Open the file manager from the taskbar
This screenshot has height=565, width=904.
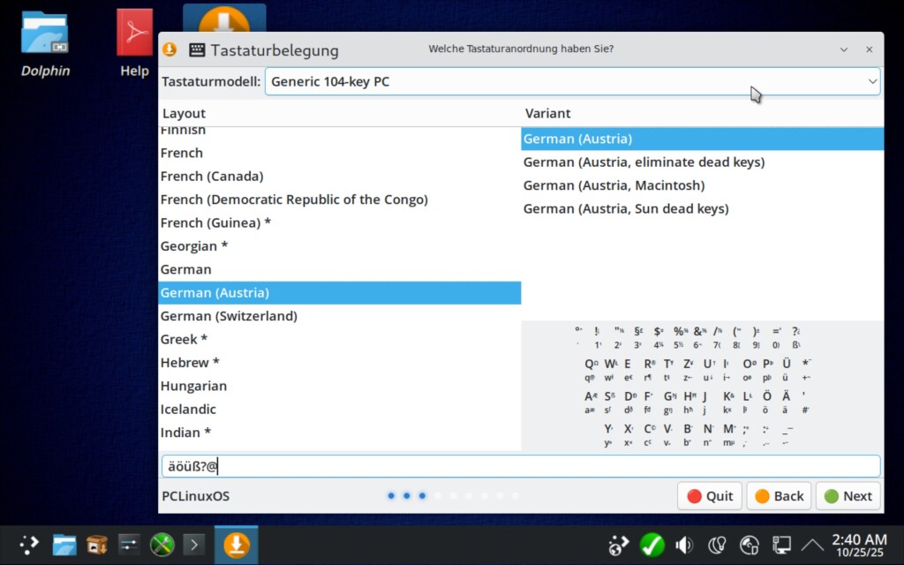pyautogui.click(x=64, y=545)
